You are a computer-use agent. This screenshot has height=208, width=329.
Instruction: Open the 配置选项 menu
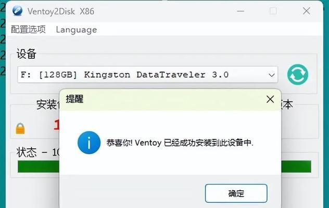click(x=28, y=29)
